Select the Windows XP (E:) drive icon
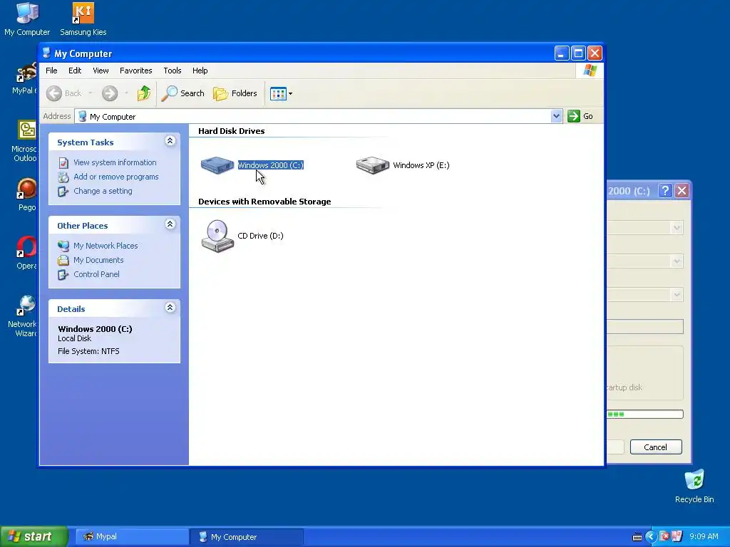 coord(372,165)
